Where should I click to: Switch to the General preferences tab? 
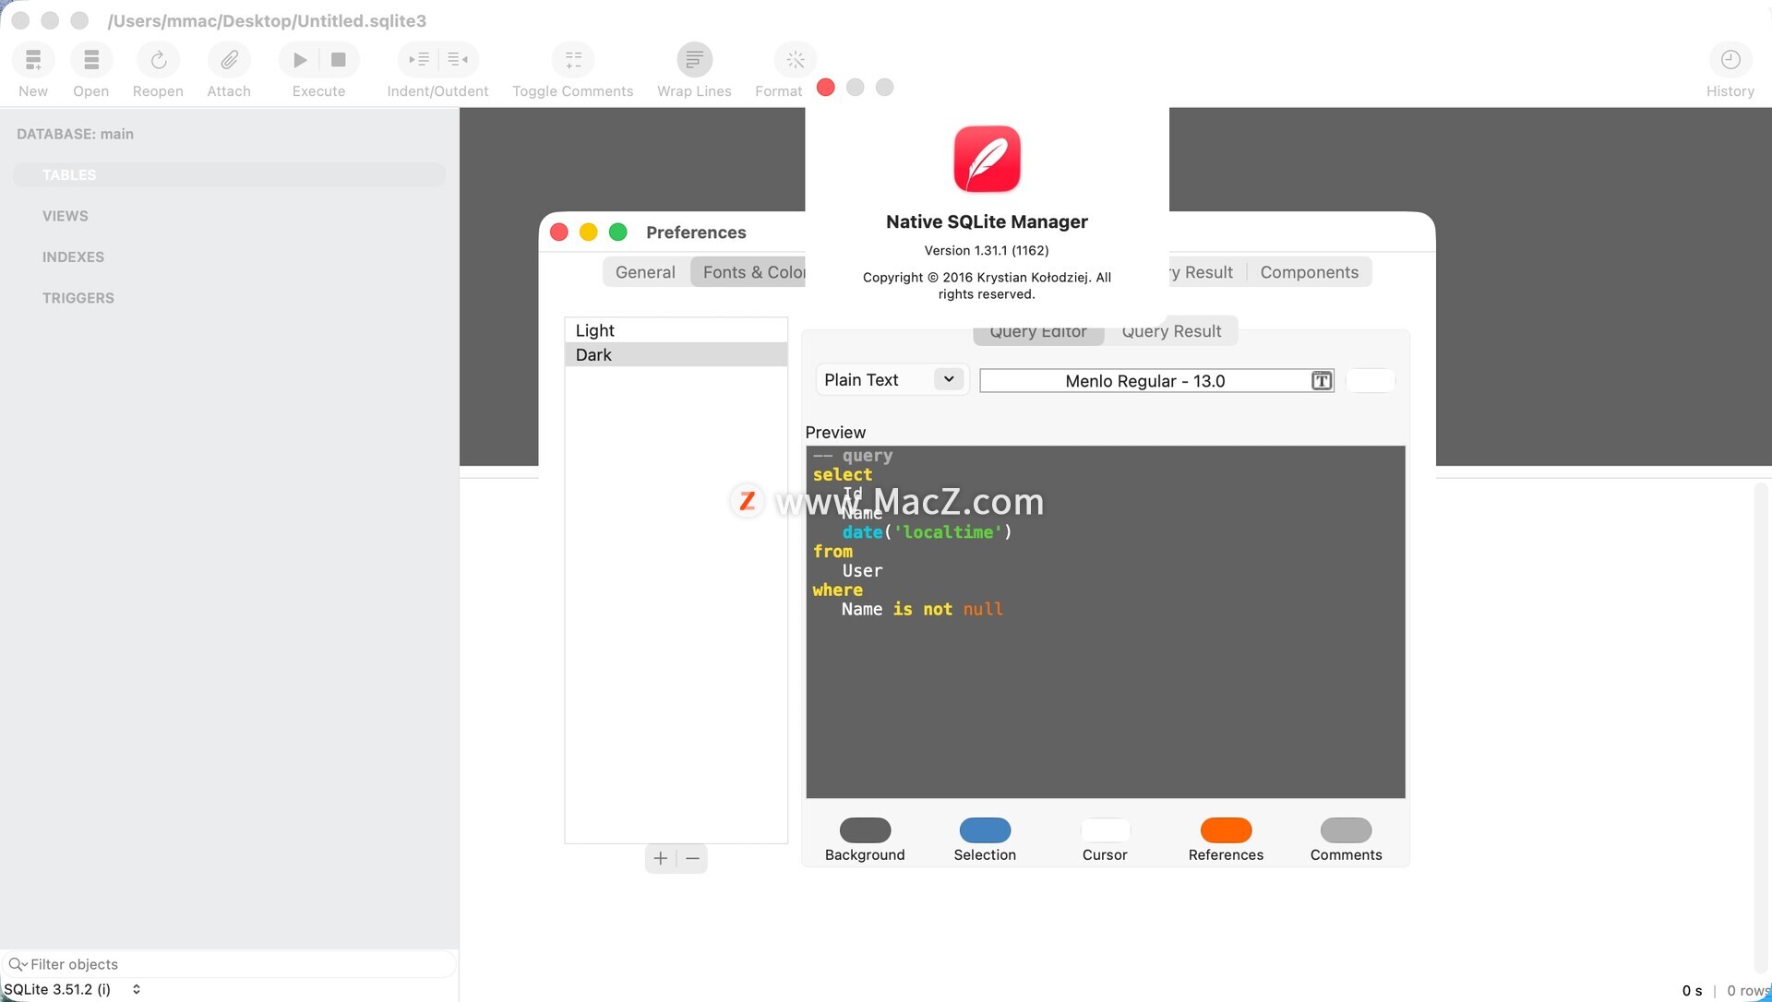[645, 272]
